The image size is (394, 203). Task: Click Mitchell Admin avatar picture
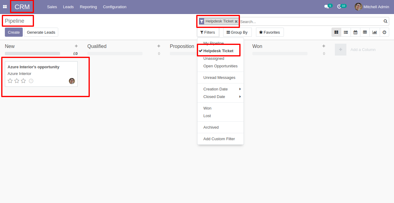[358, 7]
